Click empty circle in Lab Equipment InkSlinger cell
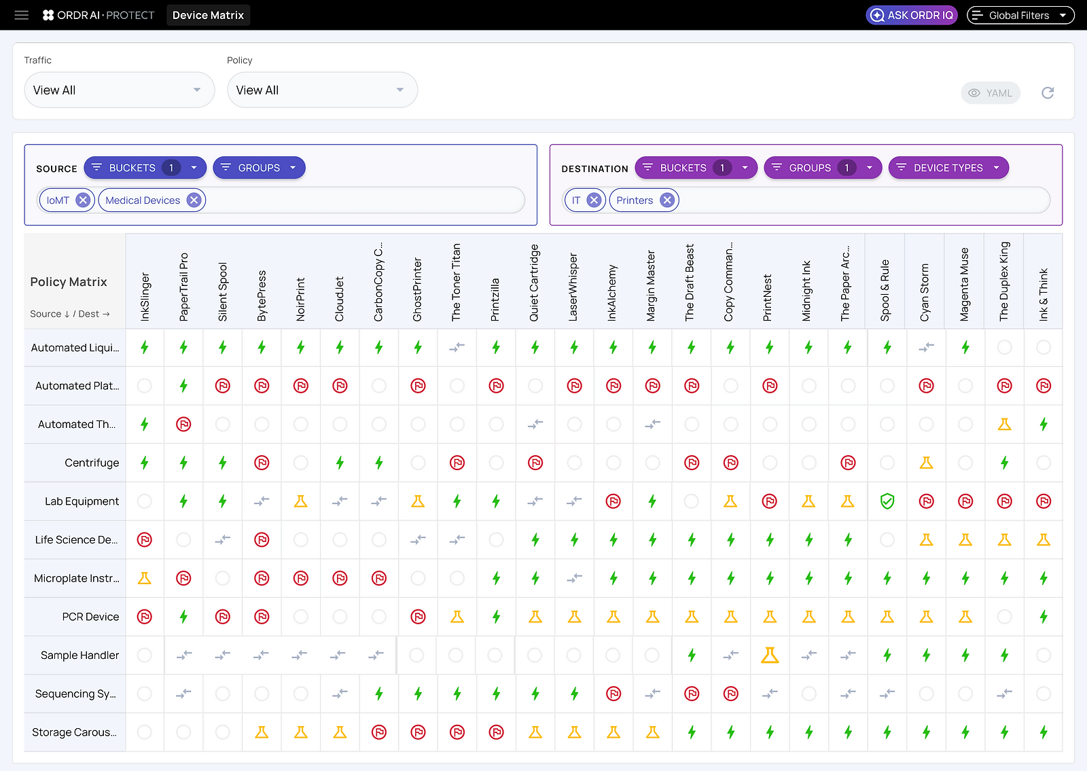This screenshot has width=1087, height=771. pos(144,501)
